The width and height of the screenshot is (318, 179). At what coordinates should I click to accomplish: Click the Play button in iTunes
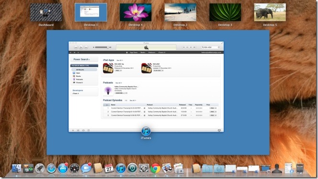coord(81,47)
